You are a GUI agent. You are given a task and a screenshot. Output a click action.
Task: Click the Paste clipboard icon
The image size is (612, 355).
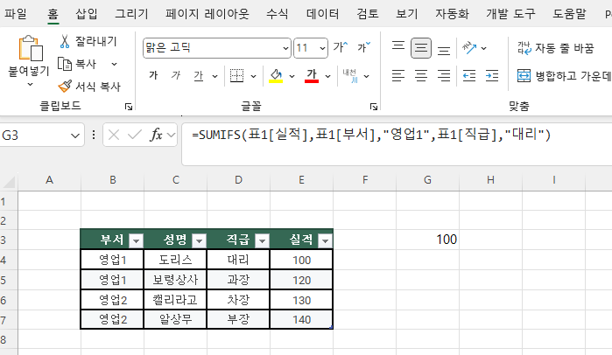pyautogui.click(x=31, y=48)
